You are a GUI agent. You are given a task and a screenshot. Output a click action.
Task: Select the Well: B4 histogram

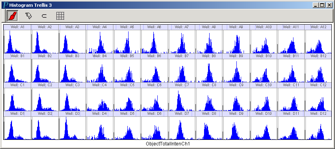click(x=99, y=71)
